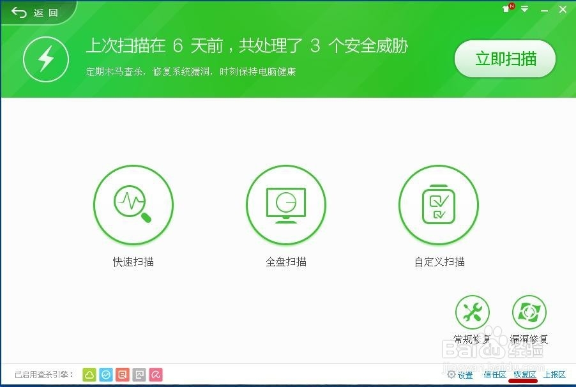Image resolution: width=576 pixels, height=387 pixels.
Task: Open the 信任区 trust zone link
Action: (495, 374)
